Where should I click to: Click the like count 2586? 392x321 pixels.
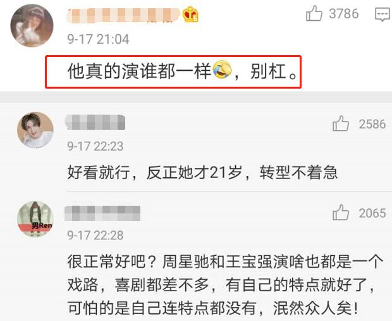372,124
